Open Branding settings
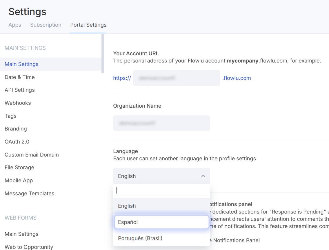 click(x=16, y=129)
